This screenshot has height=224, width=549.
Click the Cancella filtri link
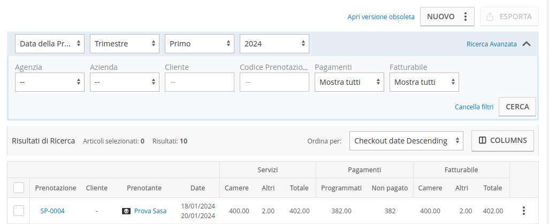474,107
